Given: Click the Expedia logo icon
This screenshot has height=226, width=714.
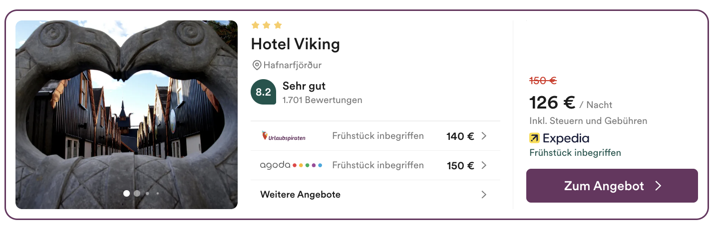Looking at the screenshot, I should point(534,138).
